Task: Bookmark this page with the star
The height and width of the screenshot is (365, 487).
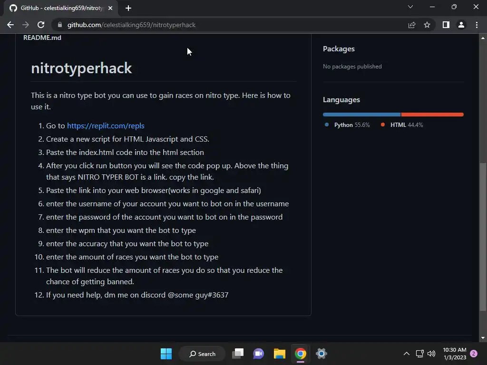Action: pos(427,25)
